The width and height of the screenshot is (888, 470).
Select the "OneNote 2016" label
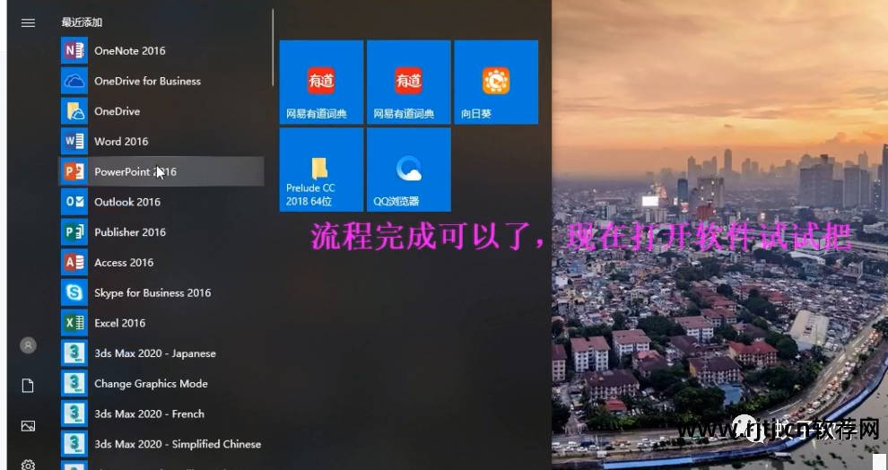(x=130, y=51)
